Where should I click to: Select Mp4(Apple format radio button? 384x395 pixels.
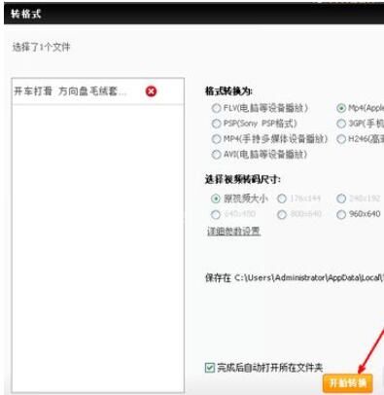click(341, 108)
